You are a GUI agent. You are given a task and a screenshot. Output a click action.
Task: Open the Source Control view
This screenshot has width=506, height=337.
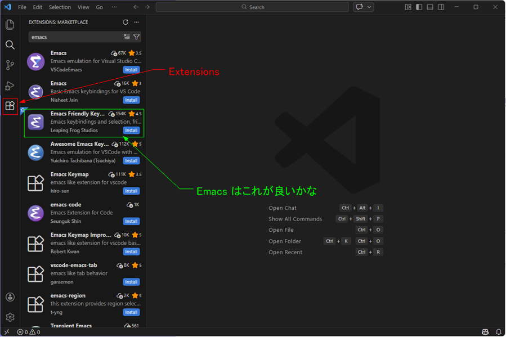click(x=10, y=65)
